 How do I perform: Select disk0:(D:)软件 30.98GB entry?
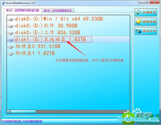pos(46,26)
